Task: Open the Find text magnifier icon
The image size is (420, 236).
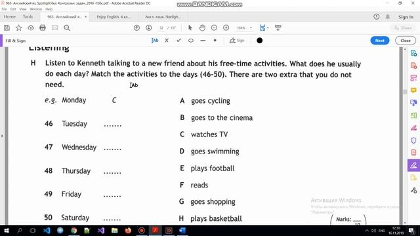Action: [x=67, y=28]
